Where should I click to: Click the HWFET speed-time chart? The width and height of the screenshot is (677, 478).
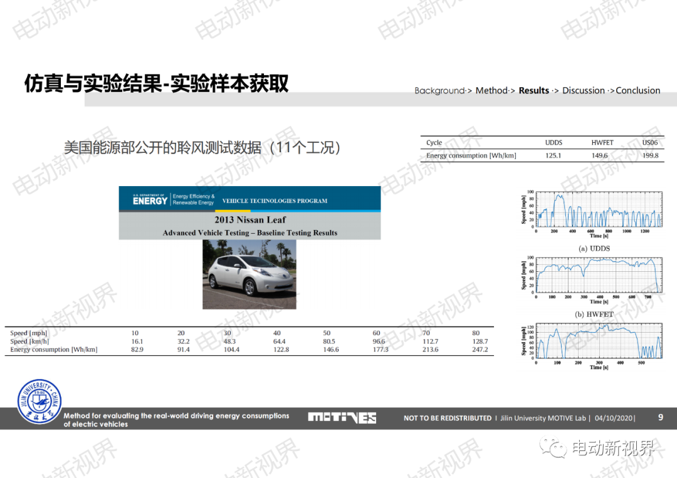[592, 280]
